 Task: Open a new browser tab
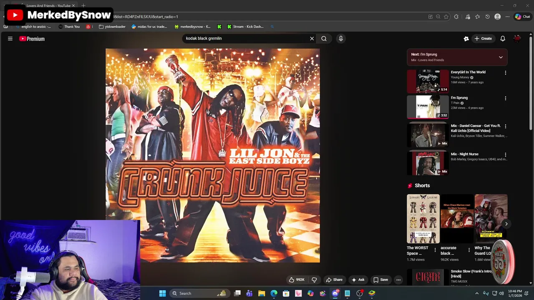click(83, 5)
